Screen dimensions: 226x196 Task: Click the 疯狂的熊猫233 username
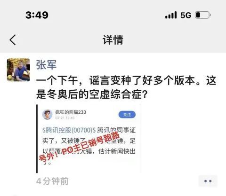(71, 112)
